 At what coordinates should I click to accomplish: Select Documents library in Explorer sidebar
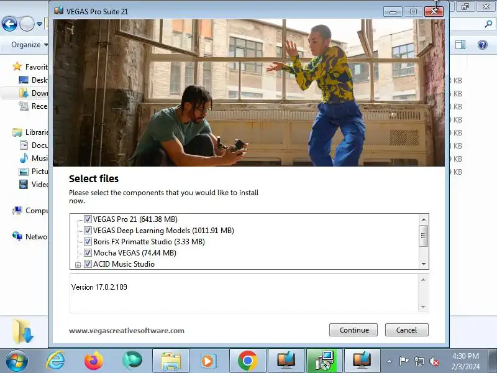(x=33, y=145)
